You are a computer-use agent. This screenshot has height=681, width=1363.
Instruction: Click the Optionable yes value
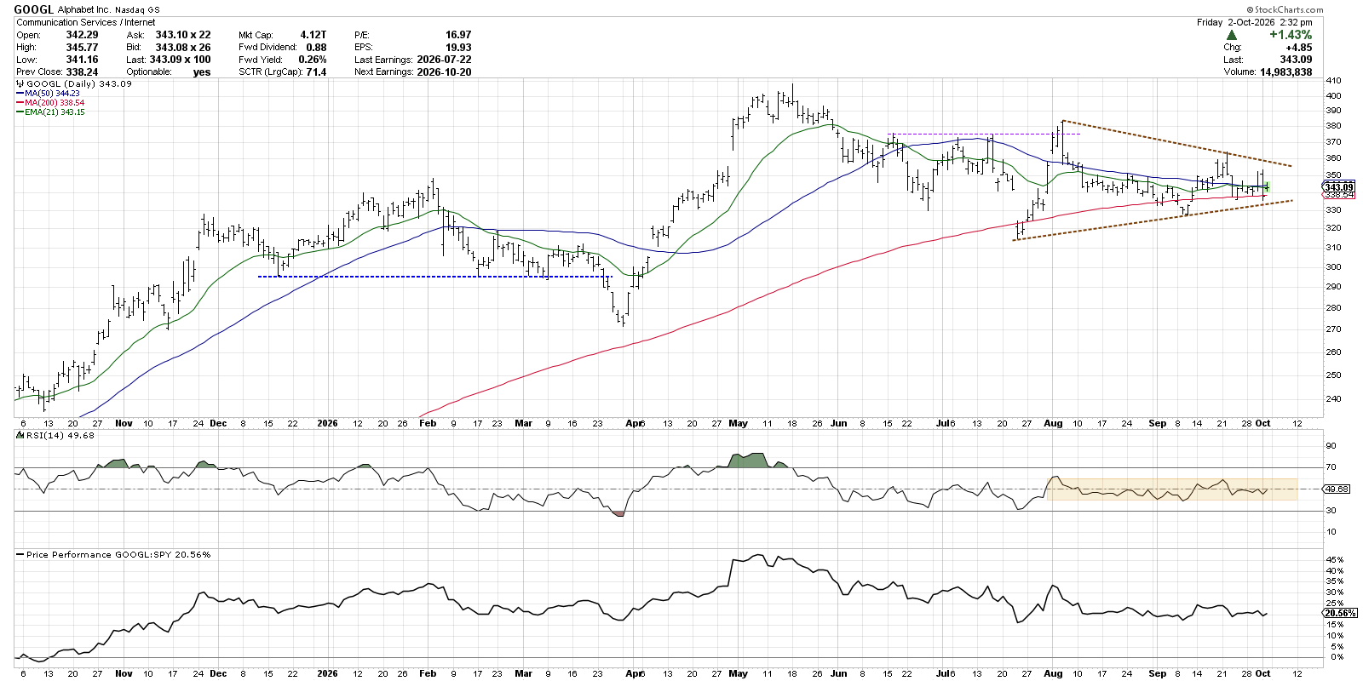point(202,72)
